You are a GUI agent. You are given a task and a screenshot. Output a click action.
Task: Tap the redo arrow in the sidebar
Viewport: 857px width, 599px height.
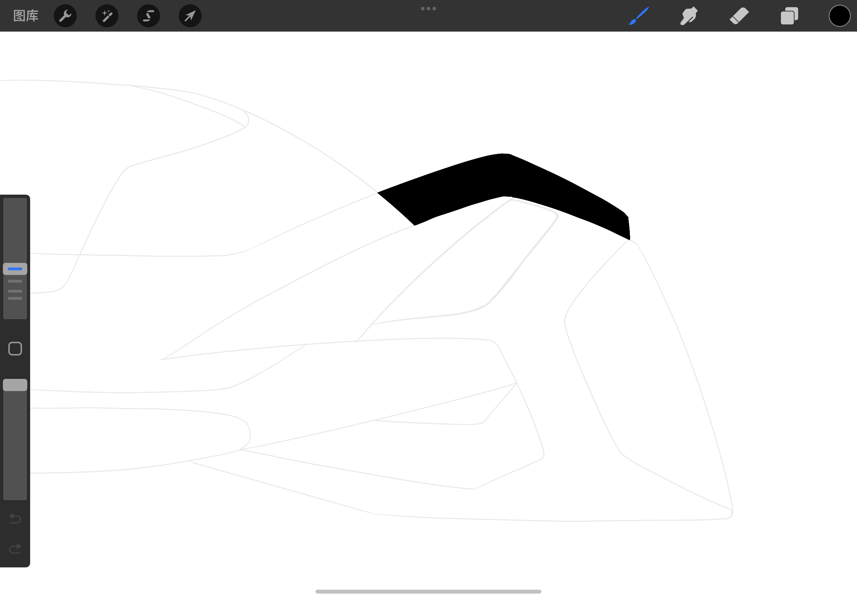point(15,548)
